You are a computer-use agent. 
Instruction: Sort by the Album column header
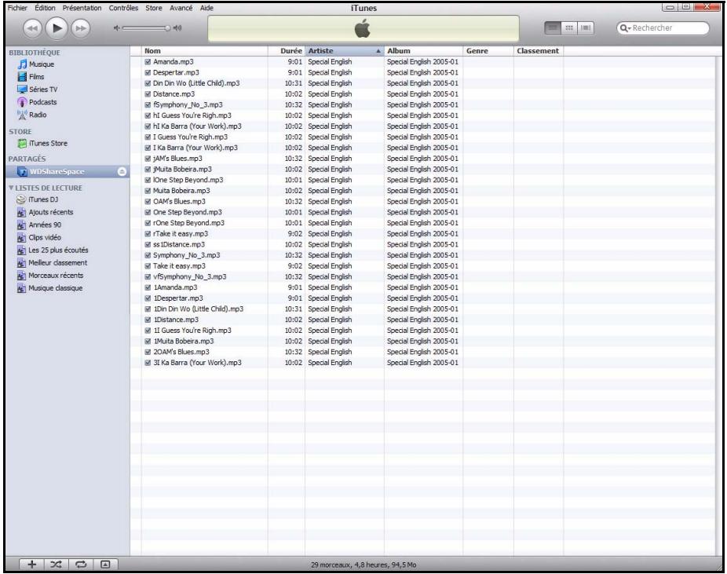tap(423, 51)
